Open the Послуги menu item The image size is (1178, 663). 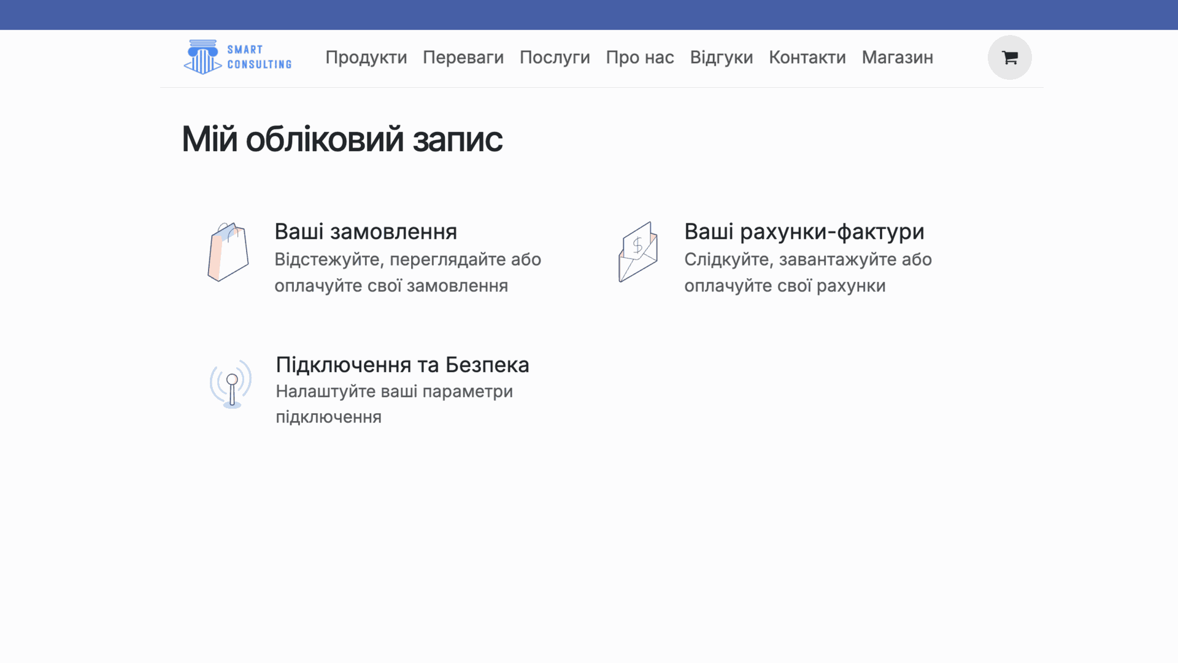tap(554, 58)
